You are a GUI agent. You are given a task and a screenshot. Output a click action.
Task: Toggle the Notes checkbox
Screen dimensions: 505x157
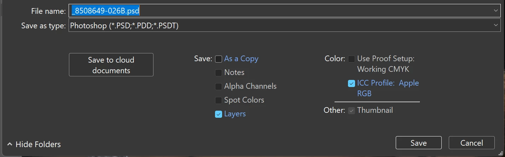[x=219, y=73]
